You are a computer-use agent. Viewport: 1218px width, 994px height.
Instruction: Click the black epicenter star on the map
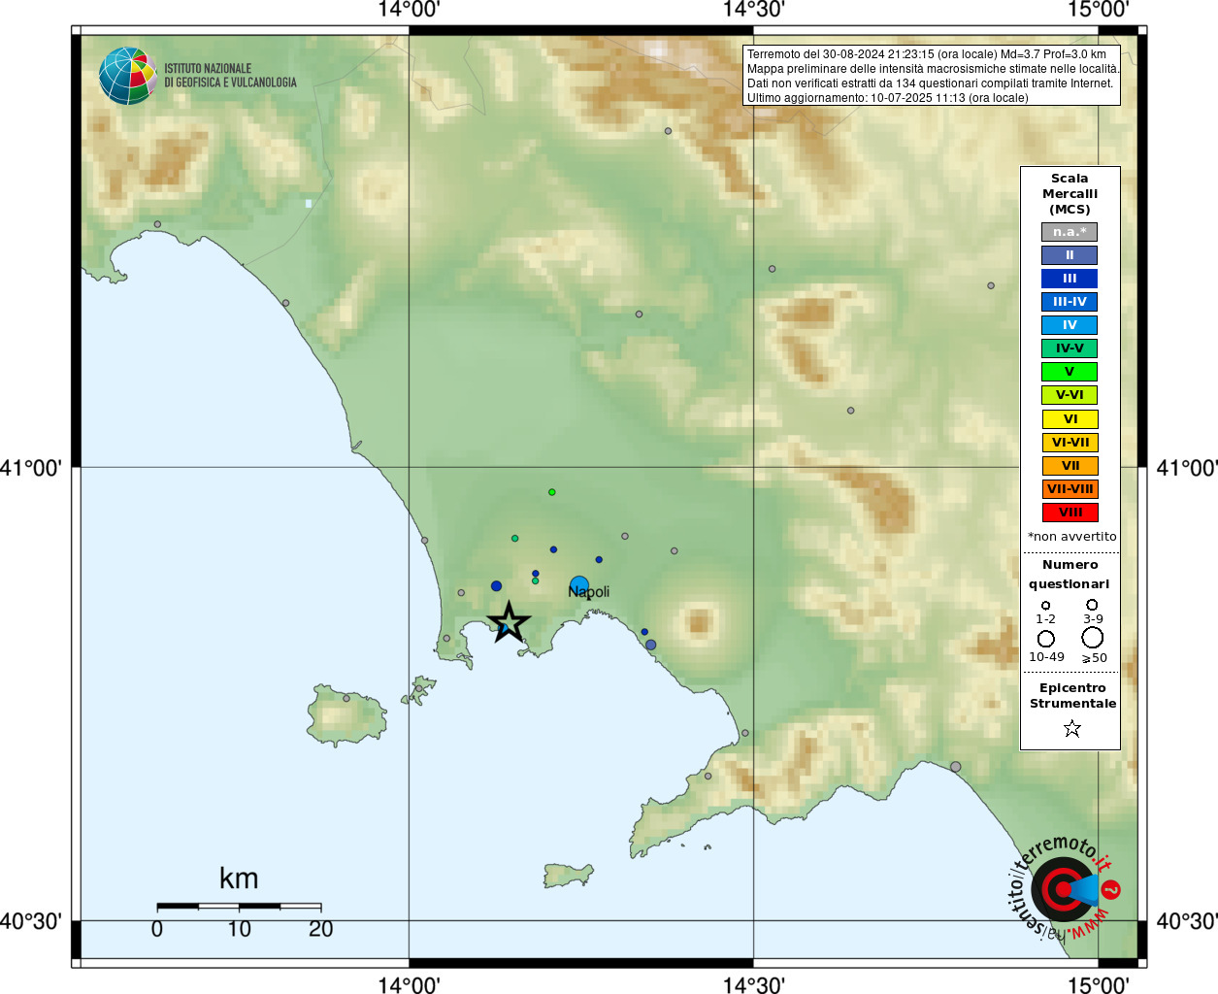509,622
